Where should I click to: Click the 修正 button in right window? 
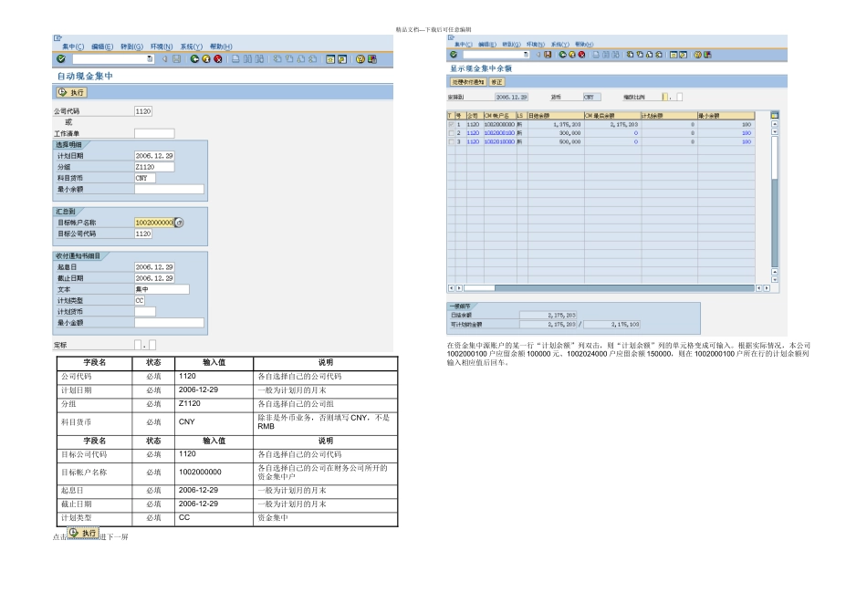click(497, 81)
